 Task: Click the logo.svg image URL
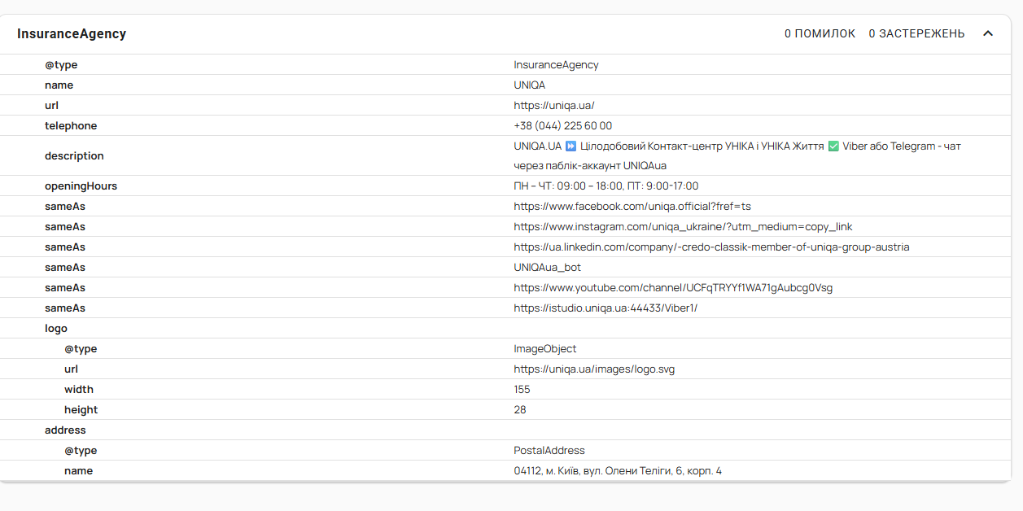click(593, 369)
